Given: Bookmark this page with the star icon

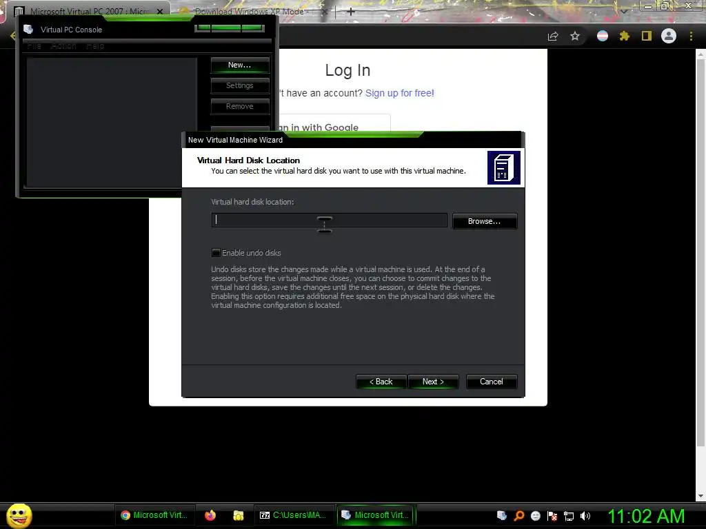Looking at the screenshot, I should 575,36.
